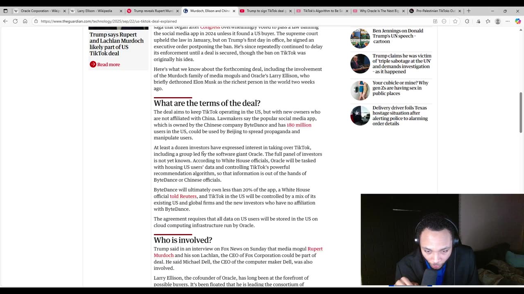Open the Your cubicle or mine story
This screenshot has width=524, height=294.
[400, 88]
